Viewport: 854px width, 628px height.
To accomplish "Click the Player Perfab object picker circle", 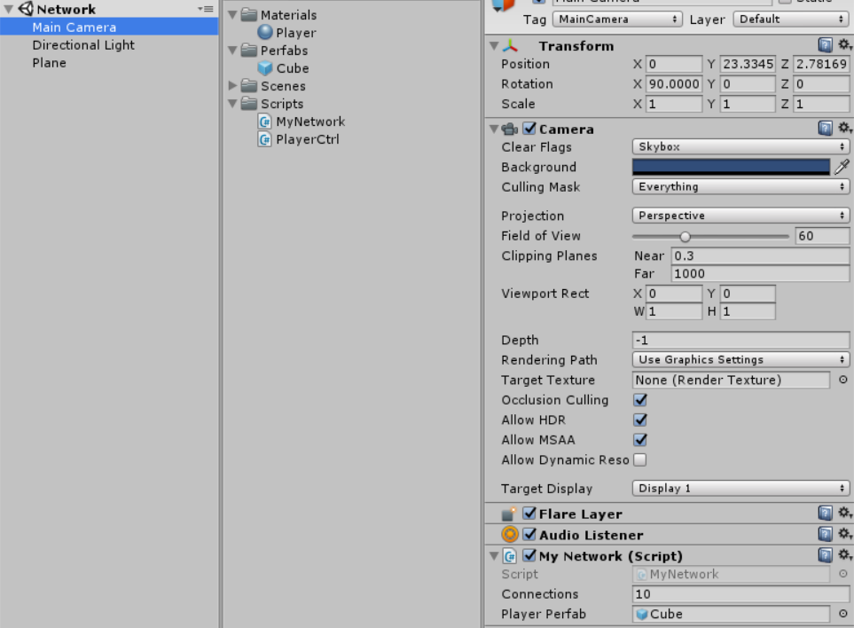I will (x=844, y=614).
